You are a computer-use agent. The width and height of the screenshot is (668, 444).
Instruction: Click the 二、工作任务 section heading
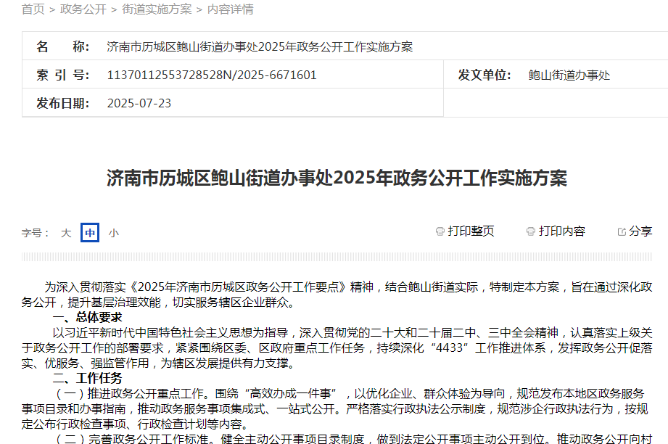tap(87, 378)
